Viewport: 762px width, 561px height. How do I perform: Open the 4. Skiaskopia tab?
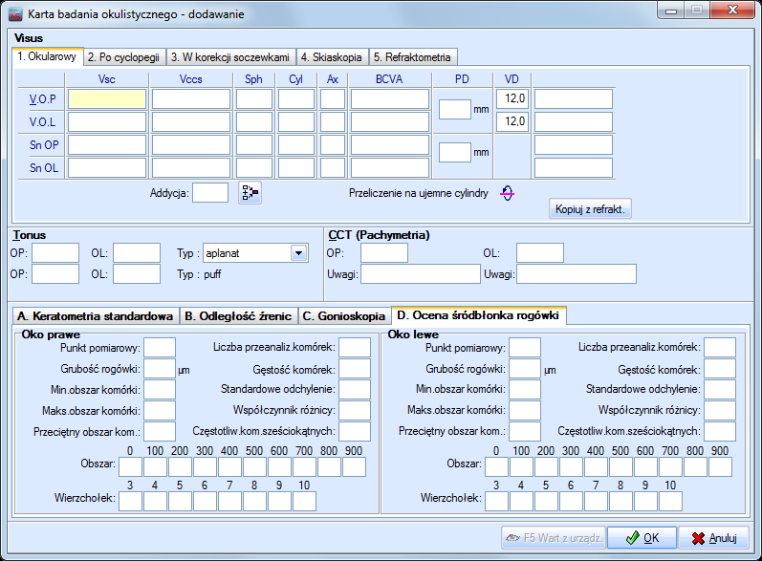(x=332, y=57)
